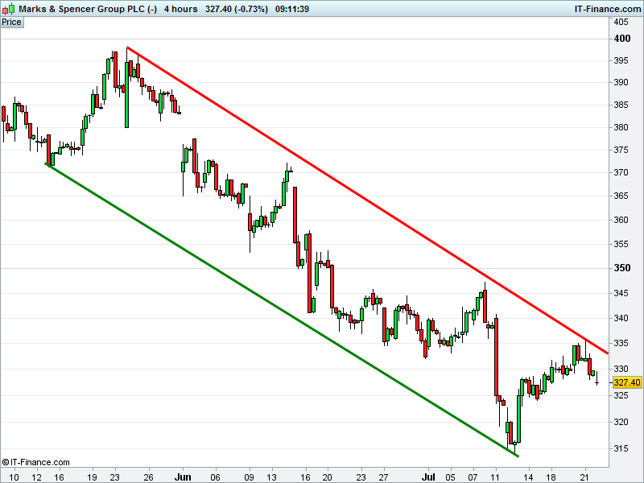Click the 335 price axis label
Viewport: 644px width, 483px height.
click(621, 343)
